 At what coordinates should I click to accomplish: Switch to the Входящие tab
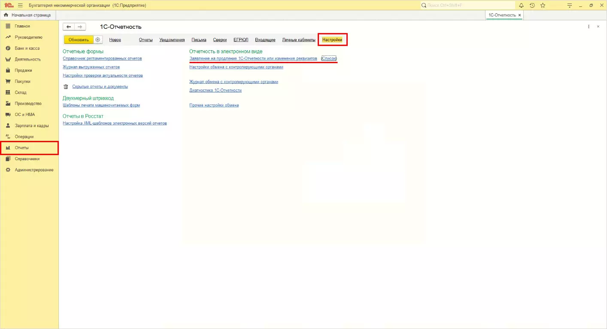(x=265, y=40)
